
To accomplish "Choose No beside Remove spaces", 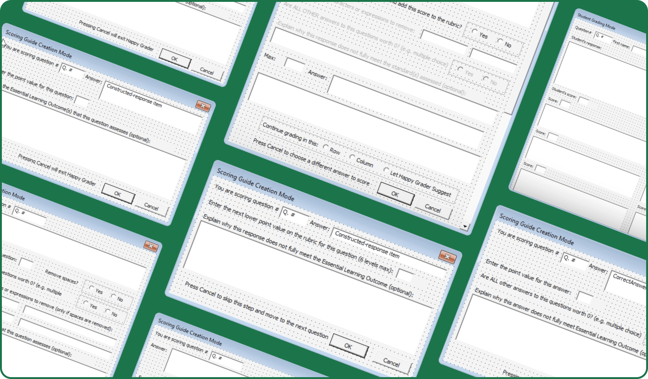I will pyautogui.click(x=113, y=296).
